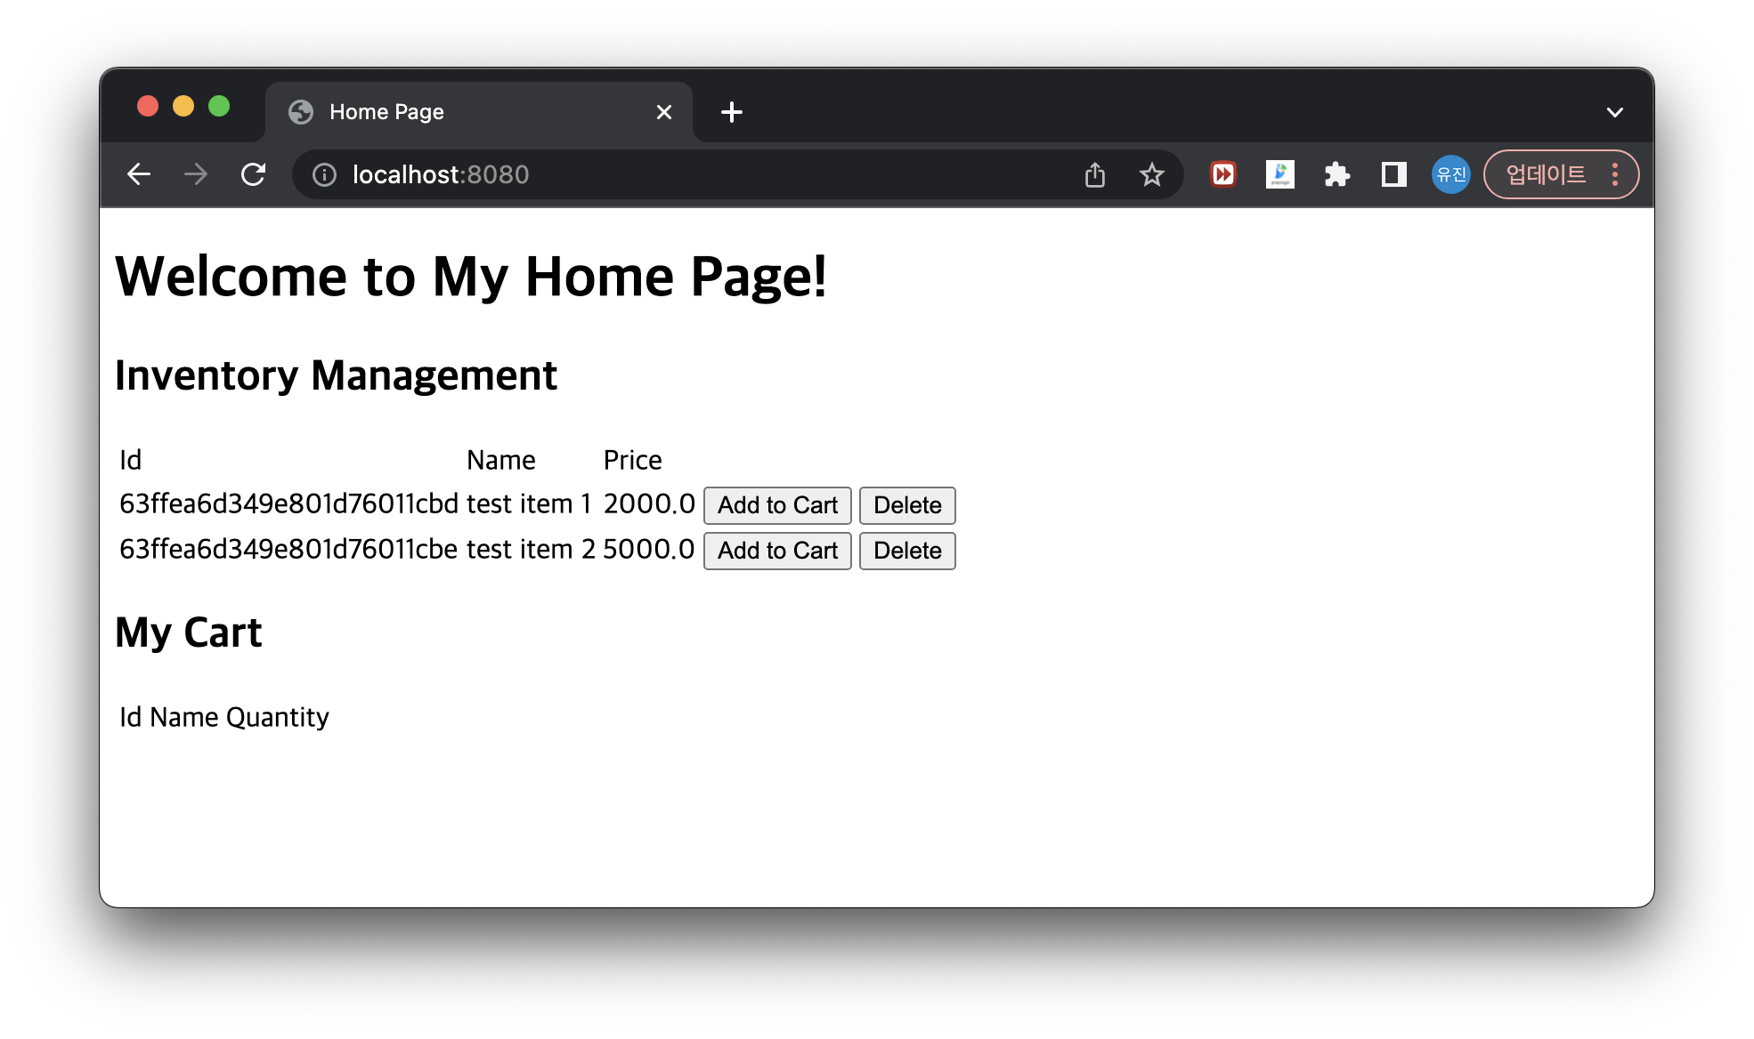
Task: Delete test item 2
Action: (x=906, y=551)
